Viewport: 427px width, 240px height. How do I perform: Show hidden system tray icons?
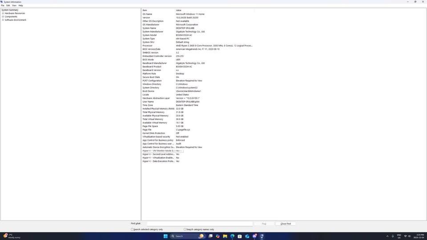coord(387,236)
